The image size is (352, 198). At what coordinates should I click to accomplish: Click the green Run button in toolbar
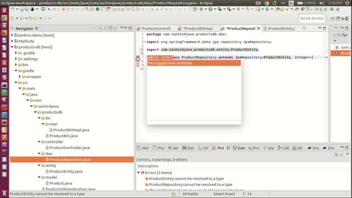pos(210,9)
